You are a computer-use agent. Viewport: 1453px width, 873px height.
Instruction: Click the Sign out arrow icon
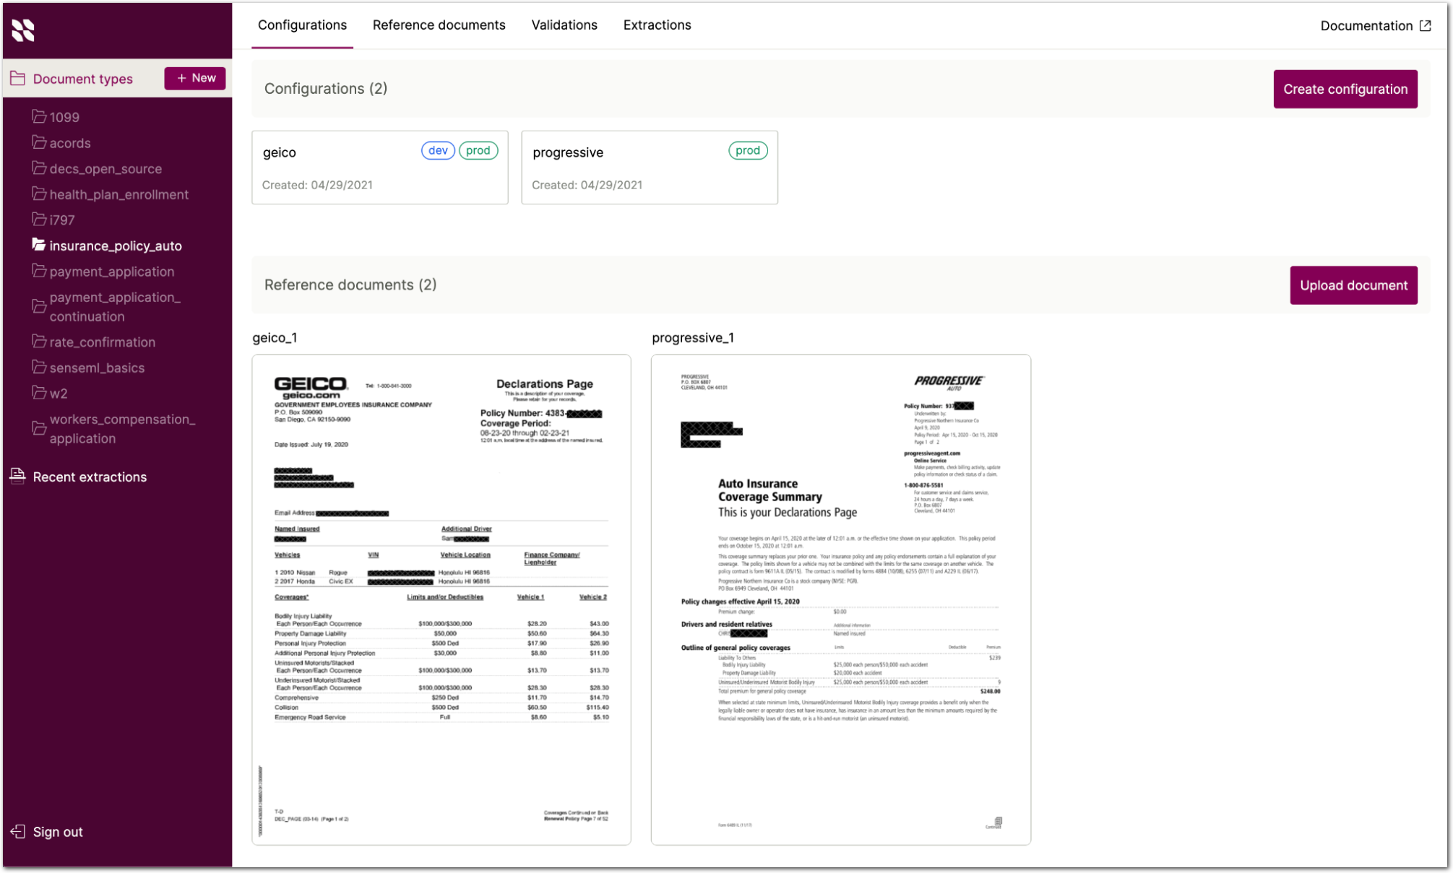(18, 831)
